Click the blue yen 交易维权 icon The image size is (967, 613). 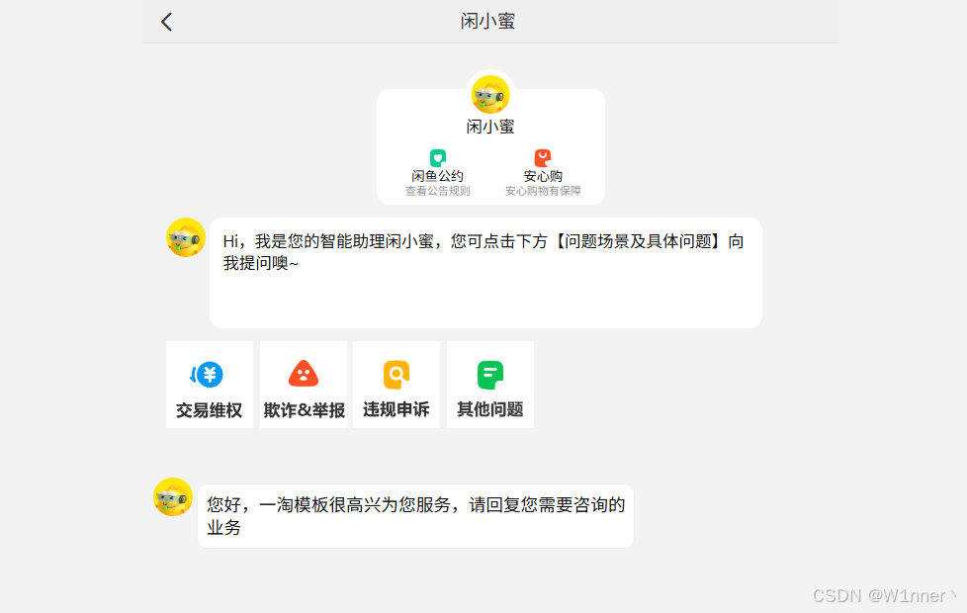pos(207,375)
